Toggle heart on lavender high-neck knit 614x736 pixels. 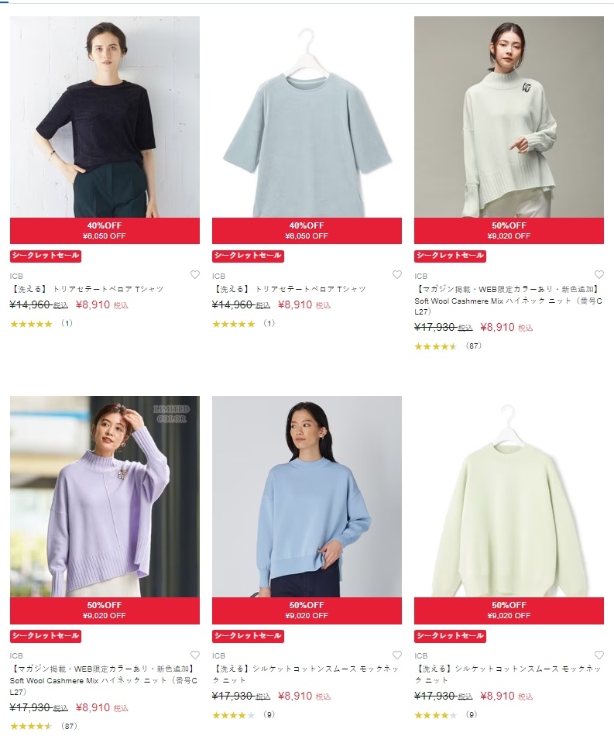(194, 655)
